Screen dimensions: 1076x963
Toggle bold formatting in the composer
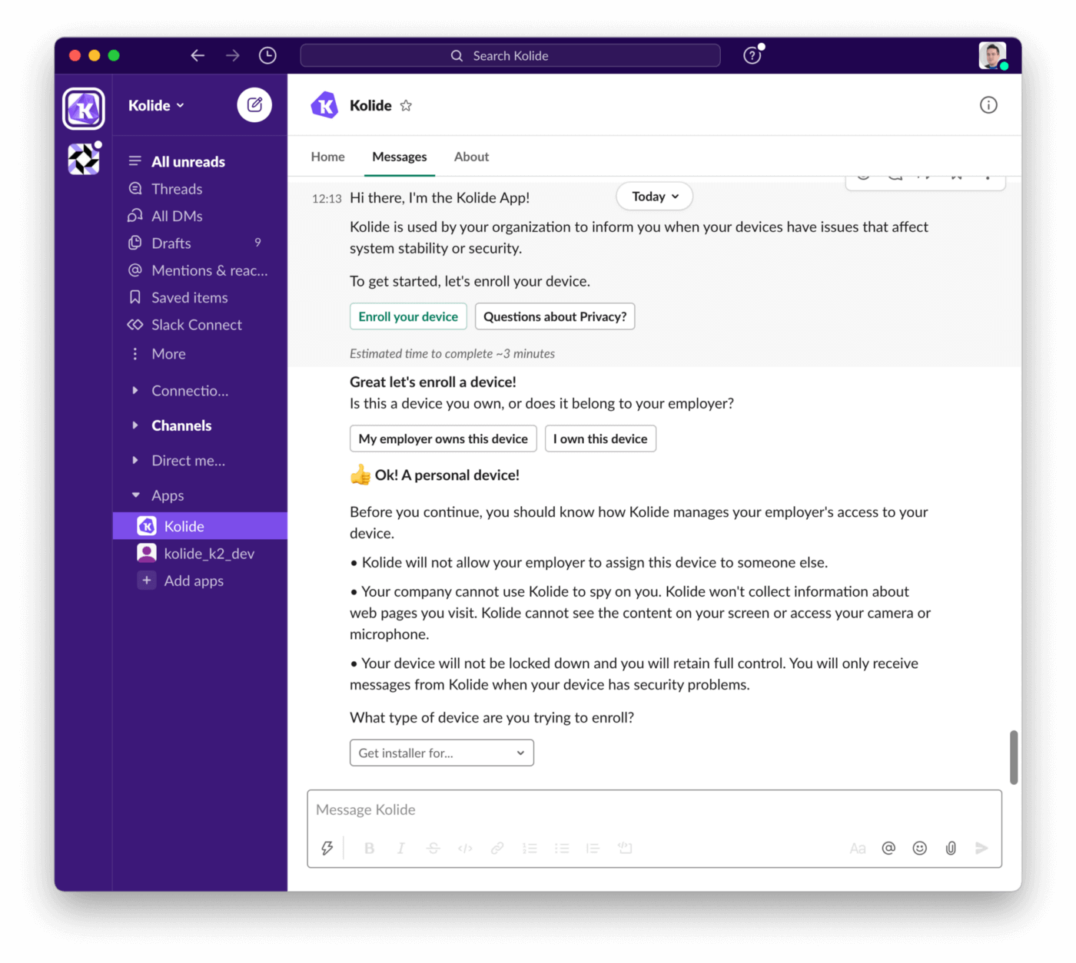(369, 848)
